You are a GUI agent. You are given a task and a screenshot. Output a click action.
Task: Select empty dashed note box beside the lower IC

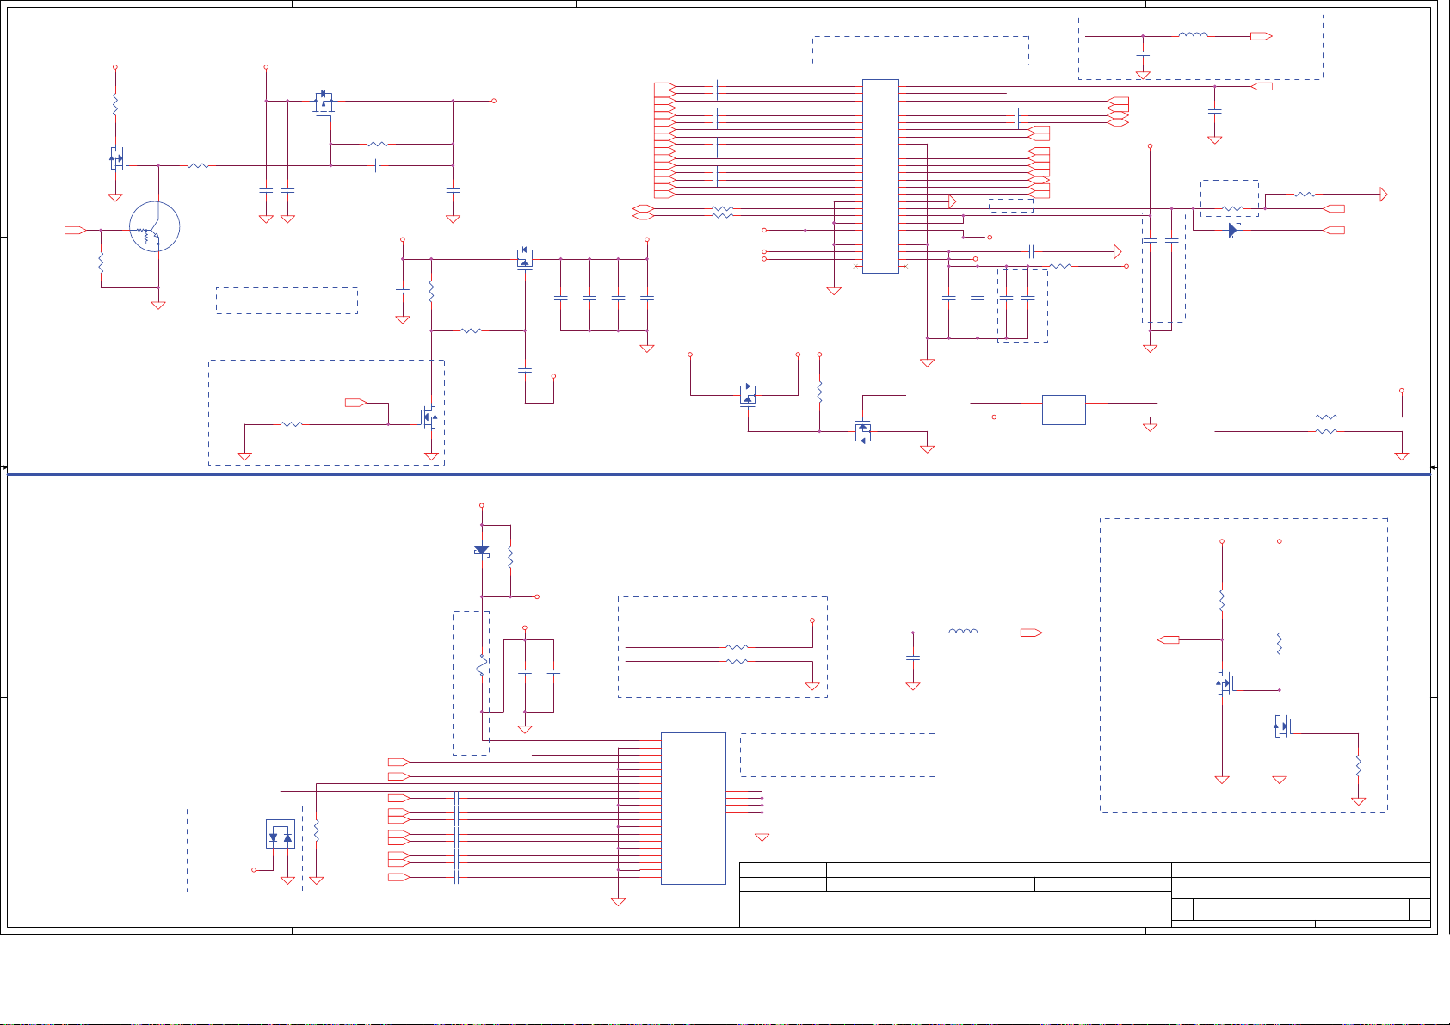[837, 755]
